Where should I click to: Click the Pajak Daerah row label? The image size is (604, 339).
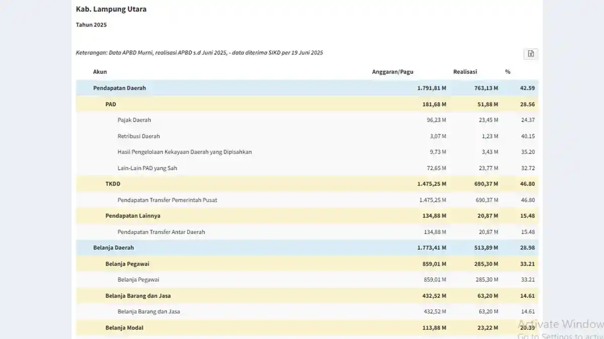[x=134, y=120]
